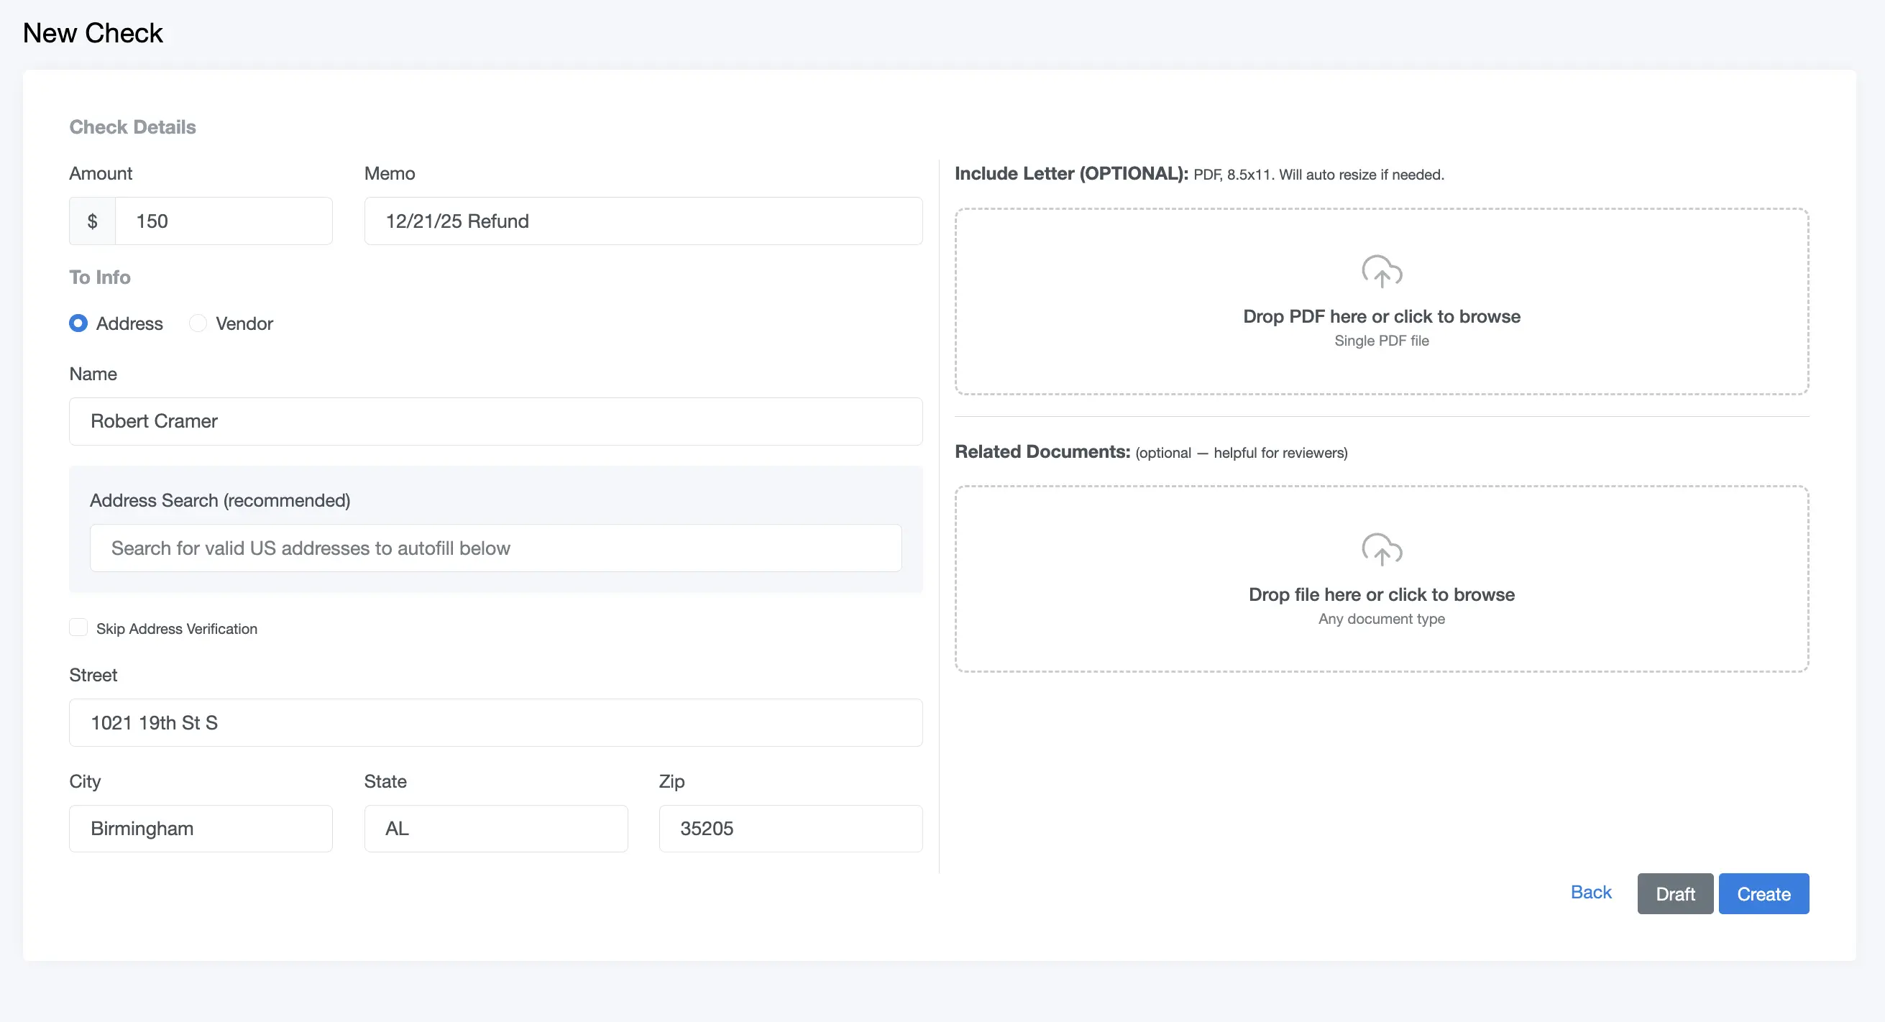1885x1022 pixels.
Task: Click the Name field containing Robert Cramer
Action: (495, 421)
